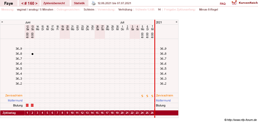Screen dimensions: 258x123
Task: Go to the next cycle with the > arrow beside #160
Action: [x=36, y=3]
